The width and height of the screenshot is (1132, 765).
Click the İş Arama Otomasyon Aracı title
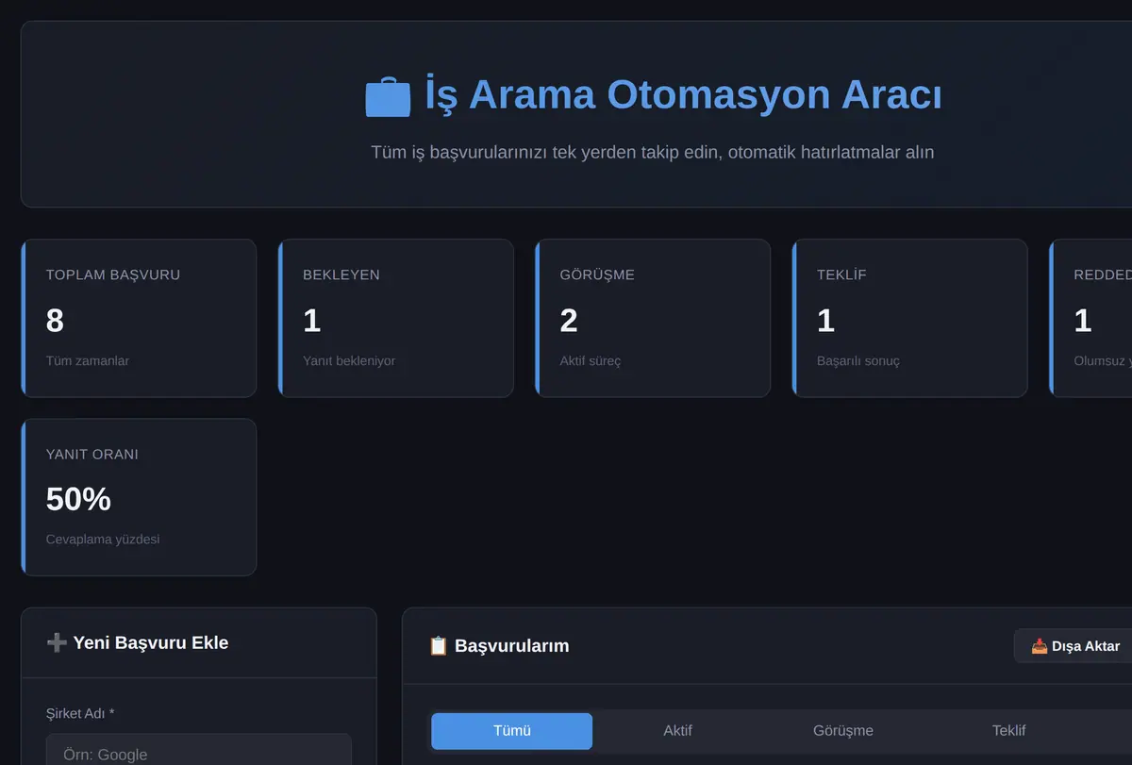click(683, 95)
